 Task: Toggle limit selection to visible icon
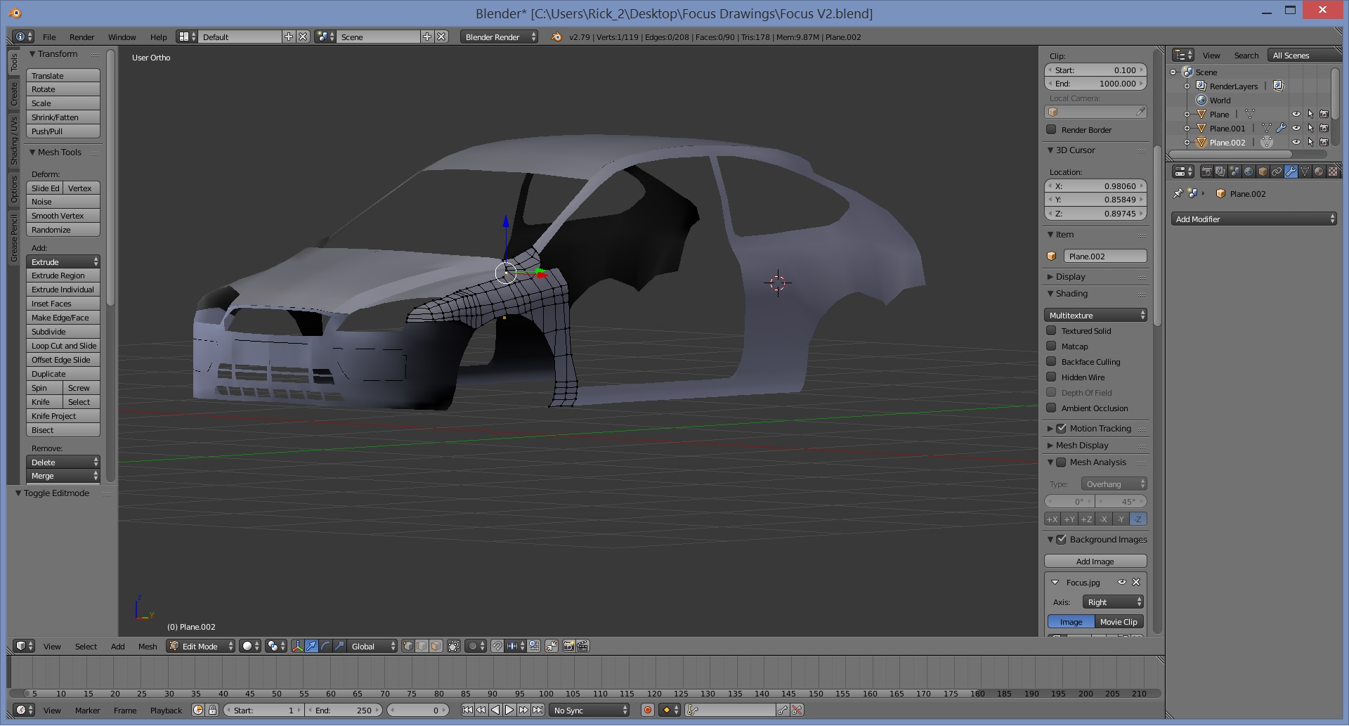coord(454,647)
